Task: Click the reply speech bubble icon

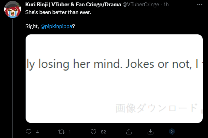Action: [x=28, y=132]
